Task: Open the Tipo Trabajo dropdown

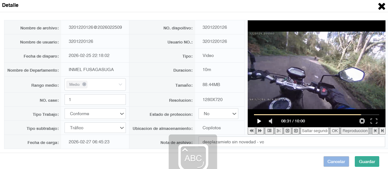Action: tap(95, 114)
